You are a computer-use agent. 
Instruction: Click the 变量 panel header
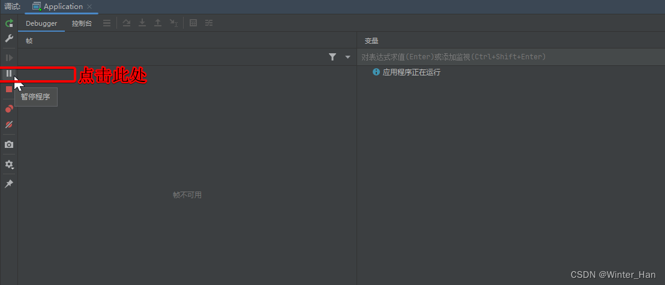point(371,41)
